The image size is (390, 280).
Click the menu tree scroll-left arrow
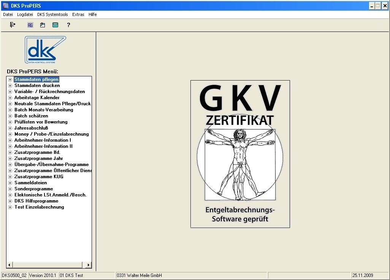(x=10, y=265)
